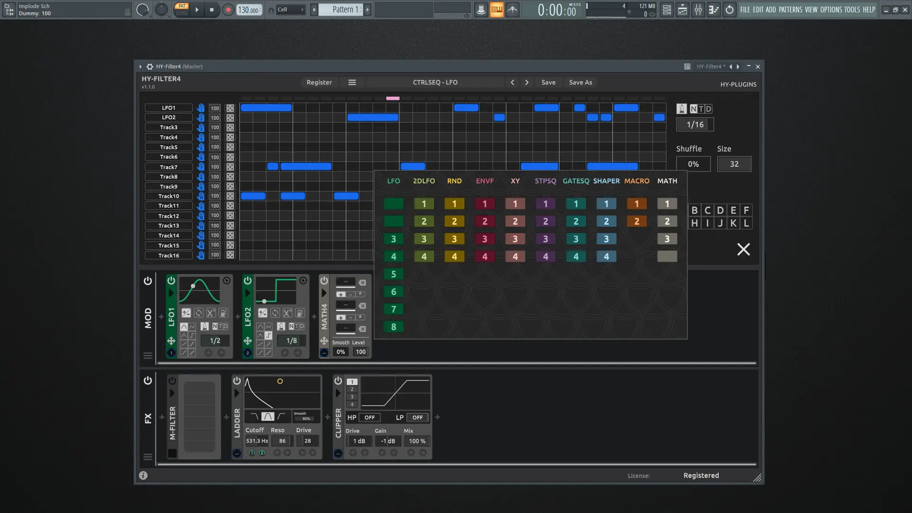Toggle the MOD section power button
The height and width of the screenshot is (513, 912).
coord(148,281)
